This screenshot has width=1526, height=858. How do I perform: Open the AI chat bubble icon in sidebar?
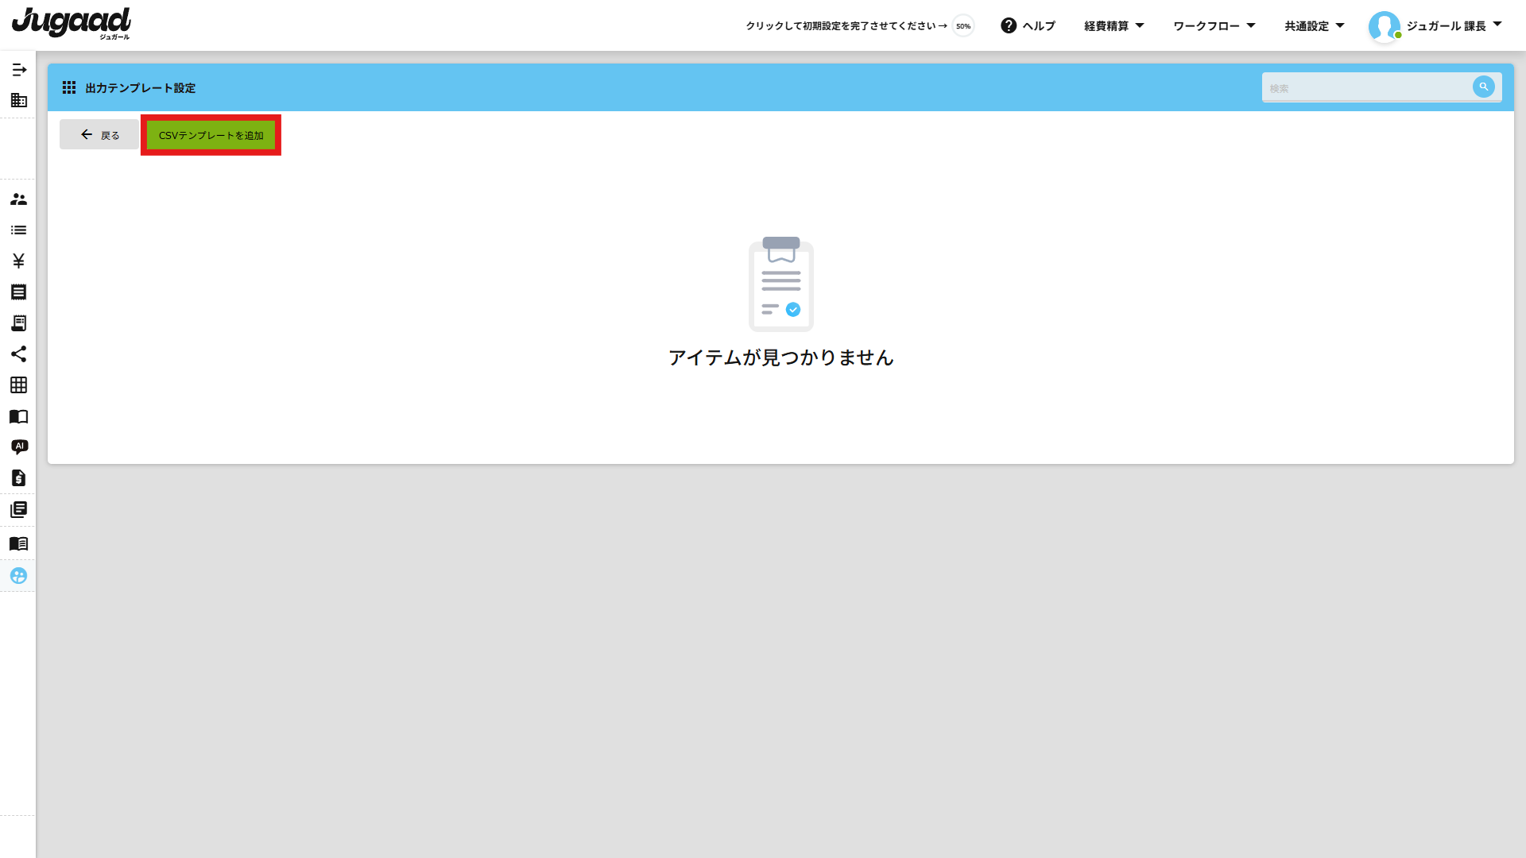point(19,447)
